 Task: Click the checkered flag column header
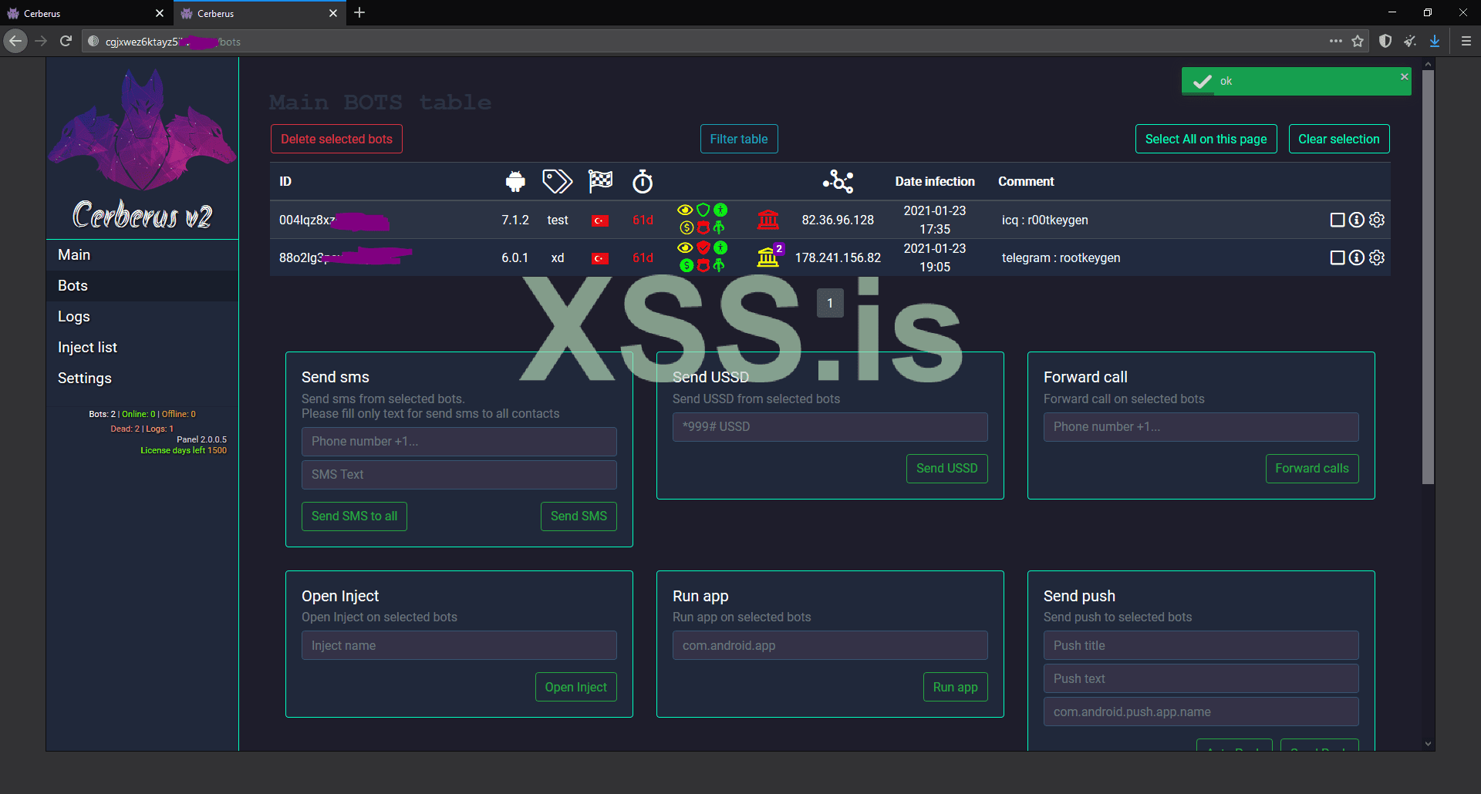click(x=600, y=181)
